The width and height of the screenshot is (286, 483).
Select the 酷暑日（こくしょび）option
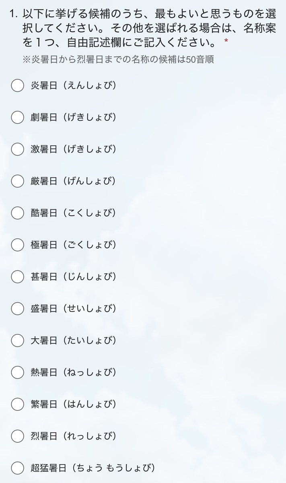click(x=17, y=213)
